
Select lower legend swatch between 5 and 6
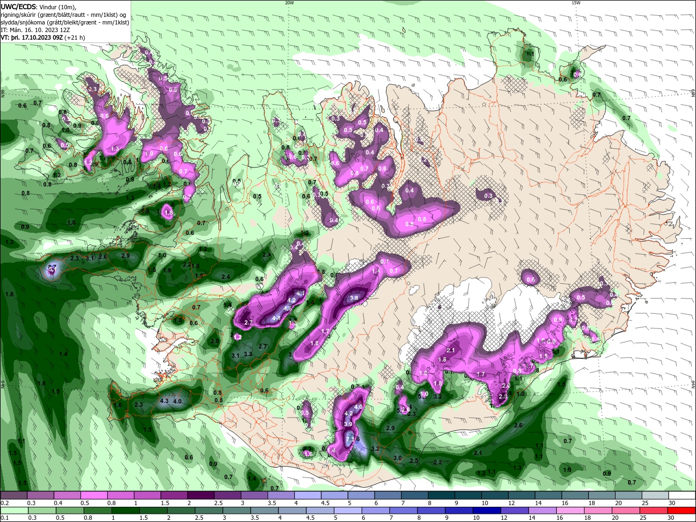click(348, 511)
